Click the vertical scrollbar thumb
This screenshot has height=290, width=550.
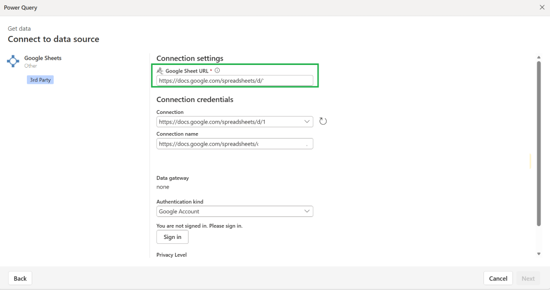(539, 144)
